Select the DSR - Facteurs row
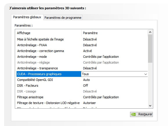The height and width of the screenshot is (126, 168). coord(82,86)
